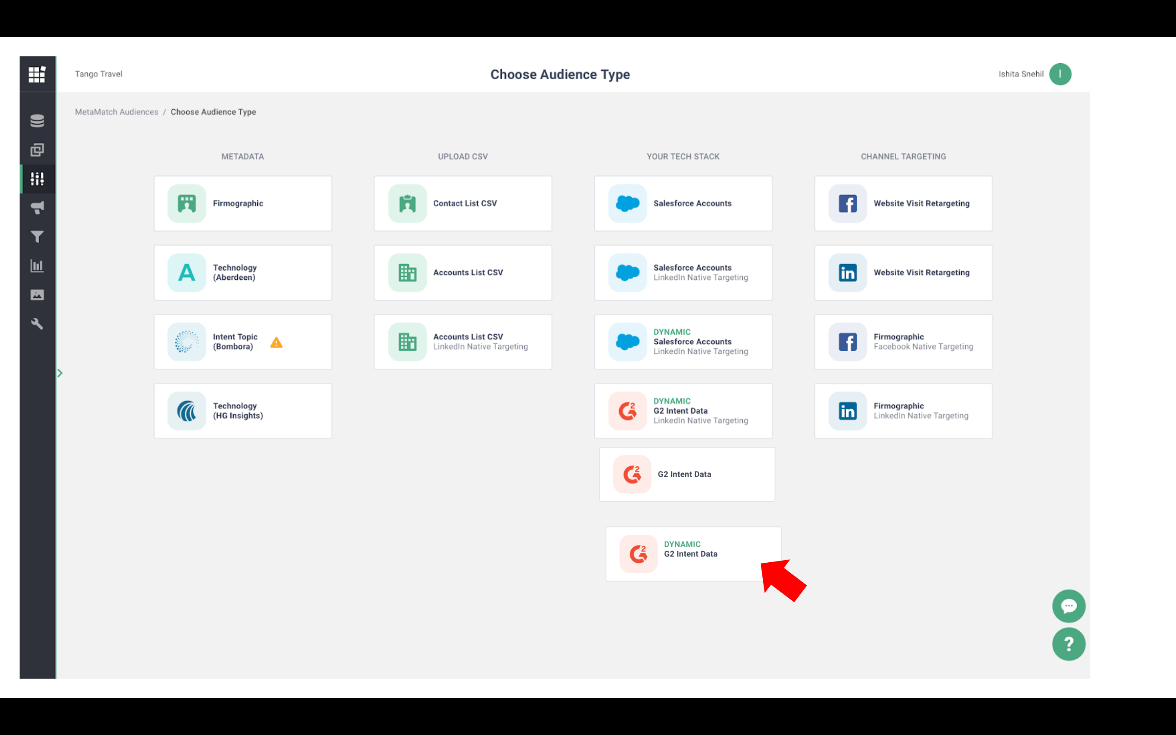Open the funnel sidebar icon
Viewport: 1176px width, 735px height.
37,237
